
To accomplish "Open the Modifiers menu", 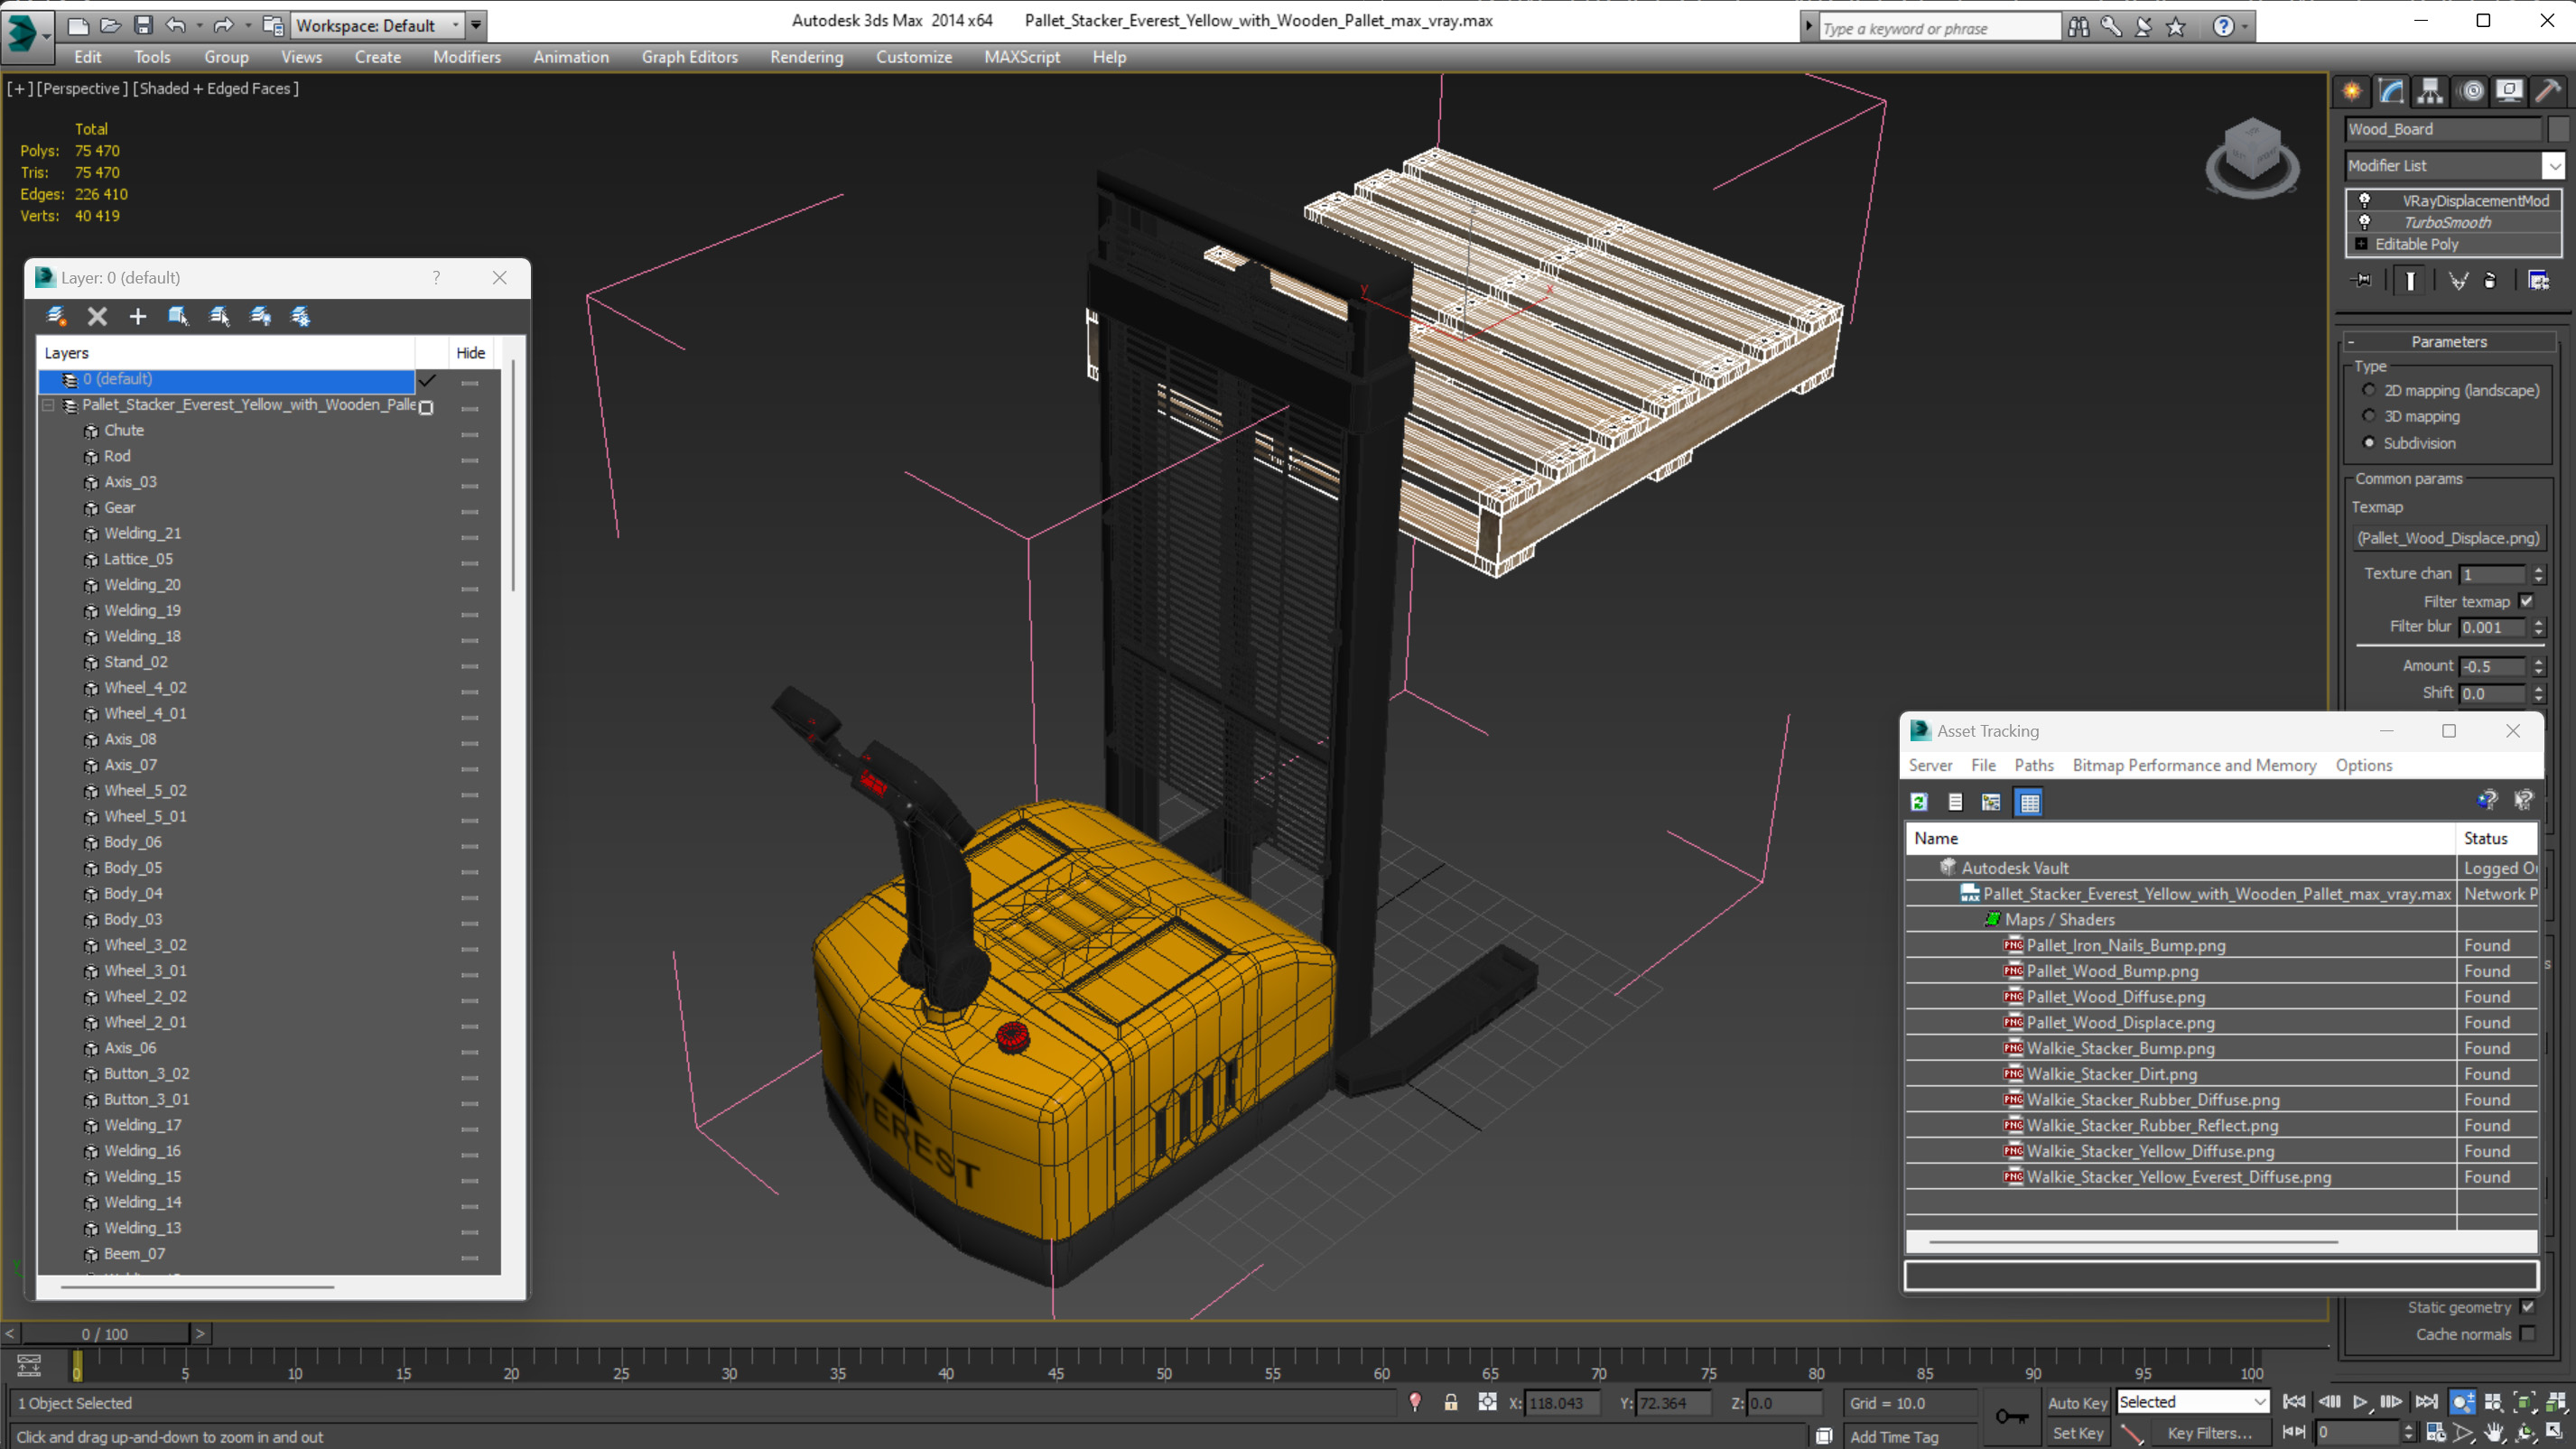I will 467,57.
